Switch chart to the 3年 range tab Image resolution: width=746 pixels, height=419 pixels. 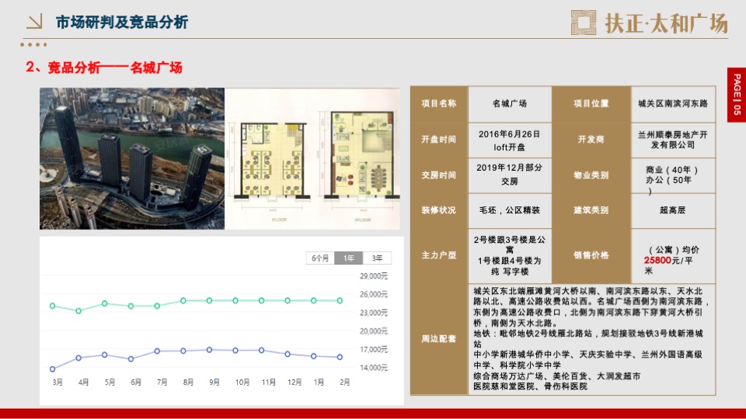click(x=378, y=258)
